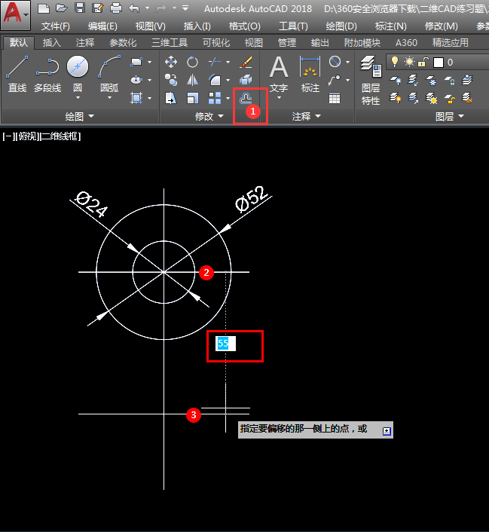
Task: Open the 标注(N) menu
Action: pyautogui.click(x=390, y=26)
